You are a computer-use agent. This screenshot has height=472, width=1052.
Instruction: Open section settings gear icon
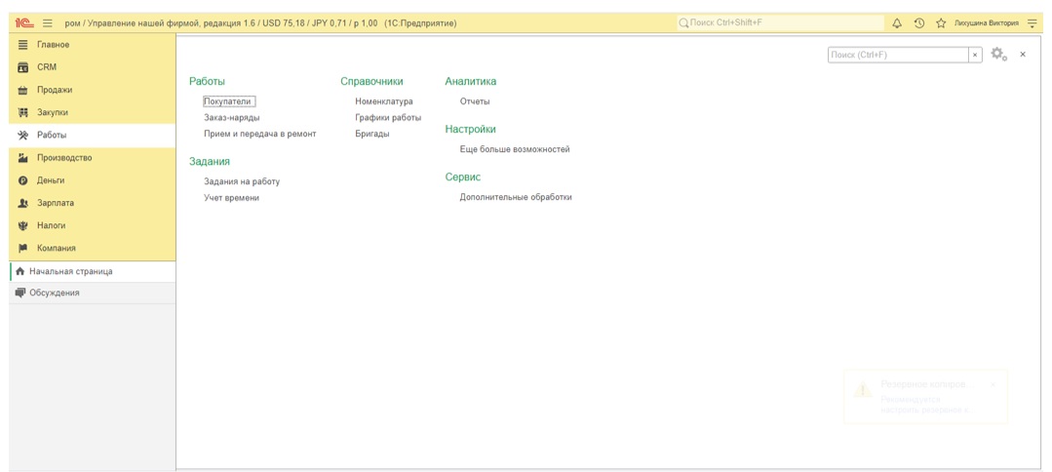tap(998, 55)
